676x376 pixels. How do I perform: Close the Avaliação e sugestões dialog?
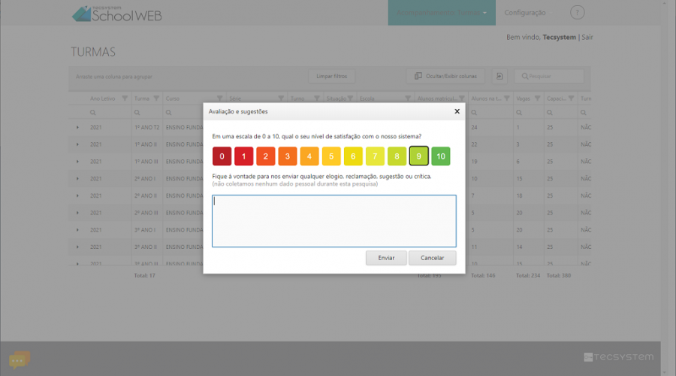click(x=457, y=111)
